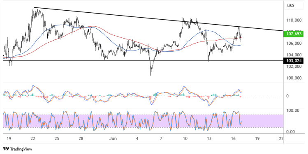Click the 104,000 price axis label
The image size is (308, 154).
pyautogui.click(x=294, y=55)
